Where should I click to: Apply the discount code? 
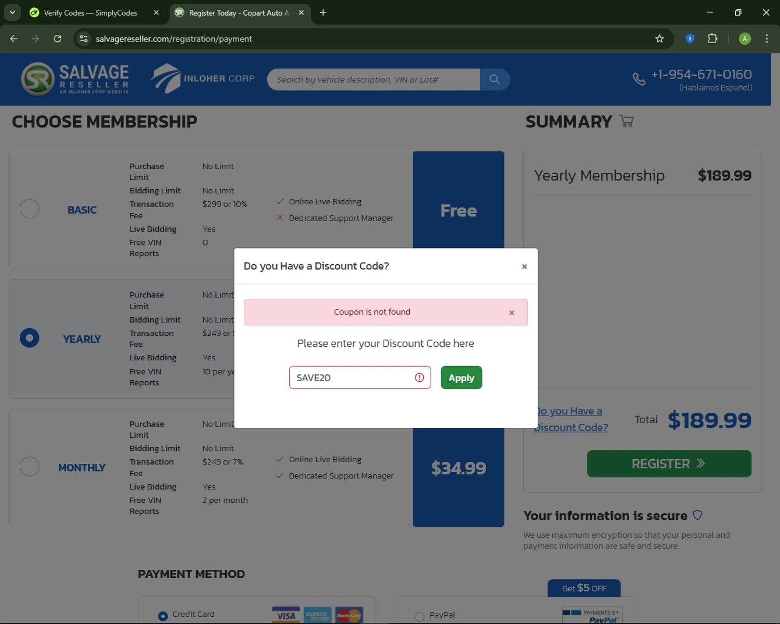coord(461,378)
